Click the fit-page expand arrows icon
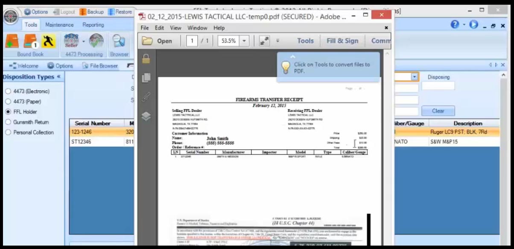Screen dimensions: 514x249 pyautogui.click(x=264, y=41)
